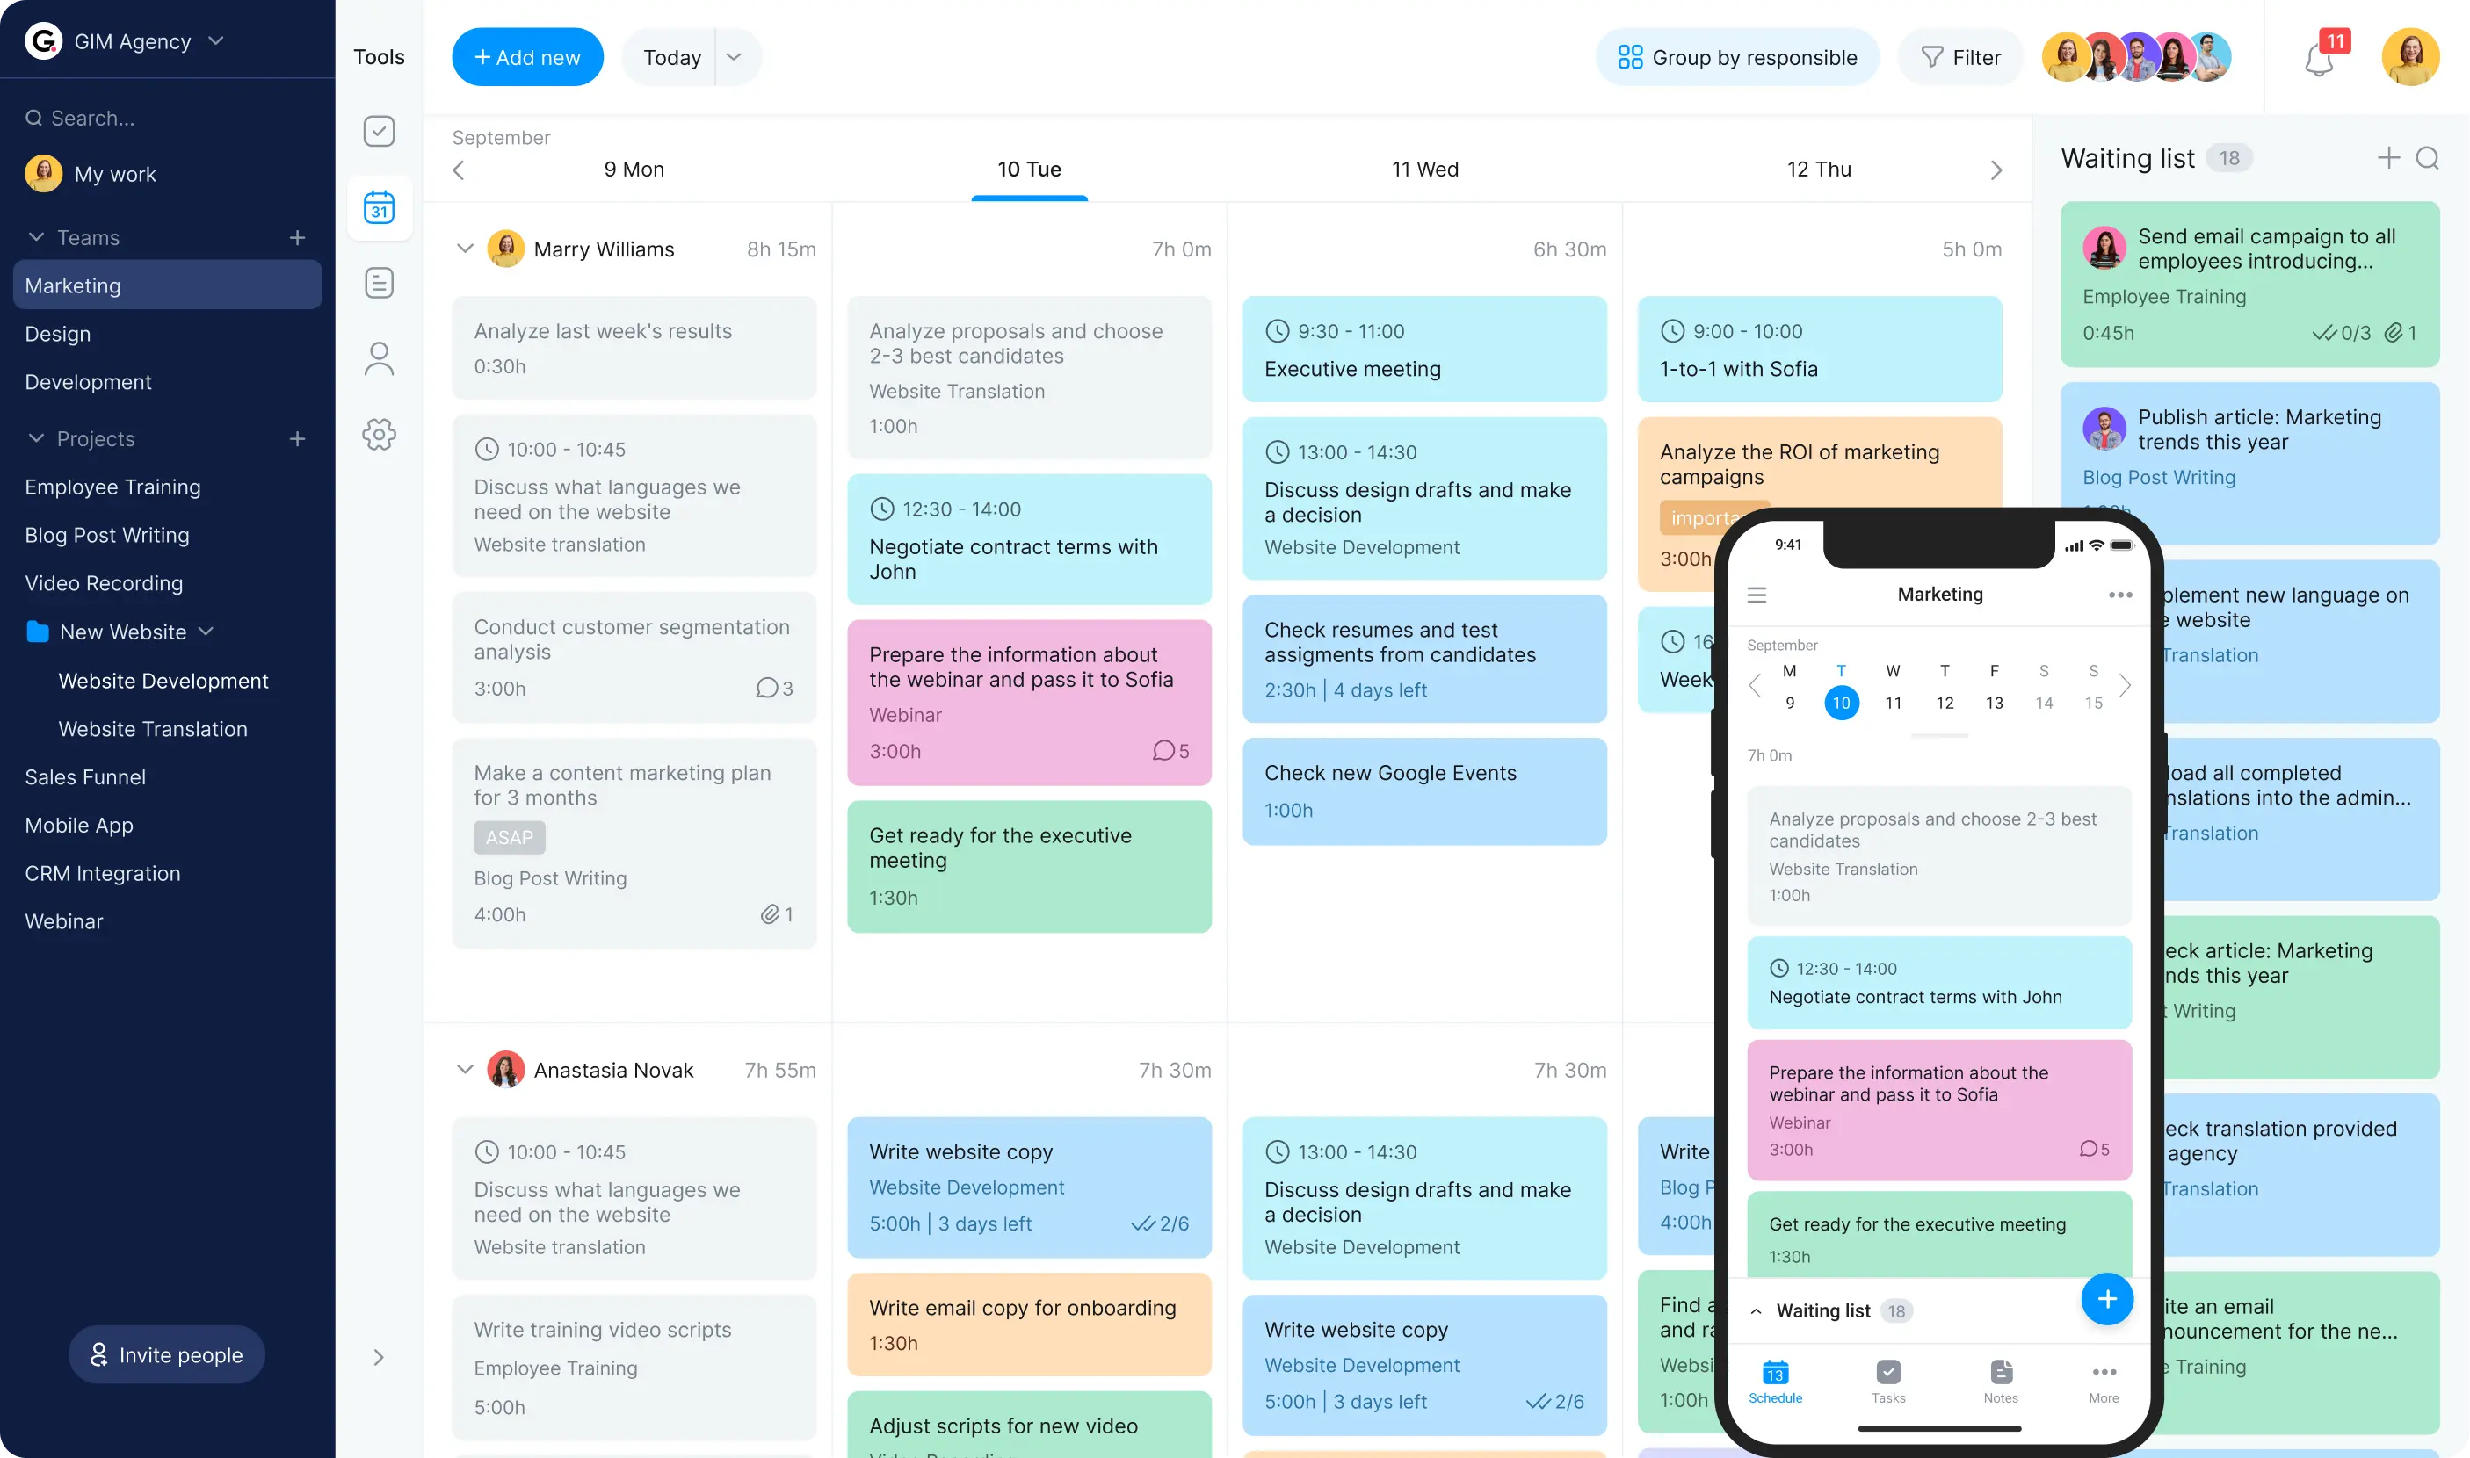Click the forward navigation arrow for next days
Image resolution: width=2470 pixels, height=1458 pixels.
point(1995,169)
